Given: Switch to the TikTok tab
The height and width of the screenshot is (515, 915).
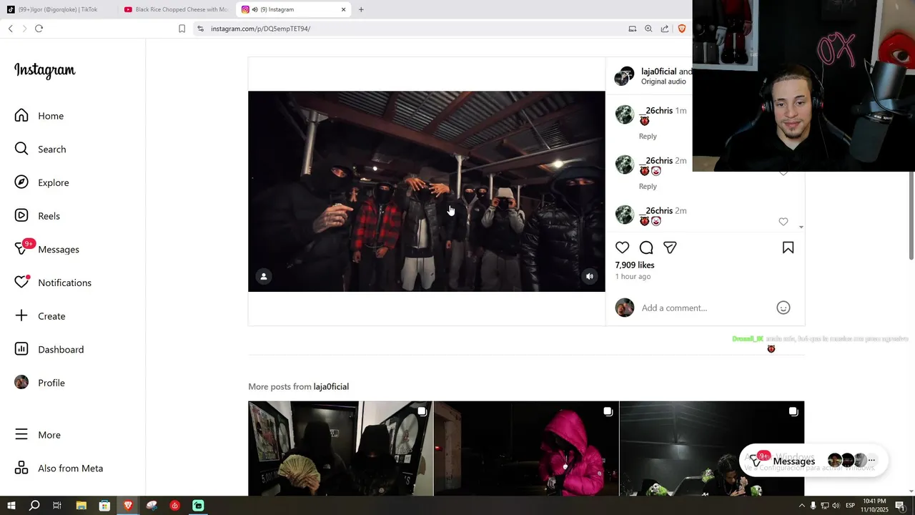Looking at the screenshot, I should click(57, 9).
